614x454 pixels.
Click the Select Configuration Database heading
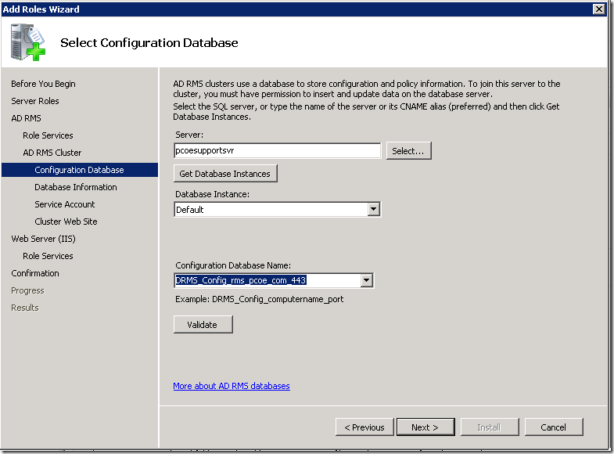pos(149,43)
